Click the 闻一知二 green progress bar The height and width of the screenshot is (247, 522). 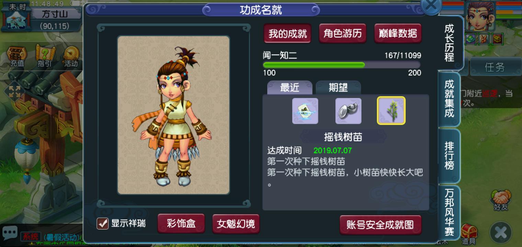point(342,65)
